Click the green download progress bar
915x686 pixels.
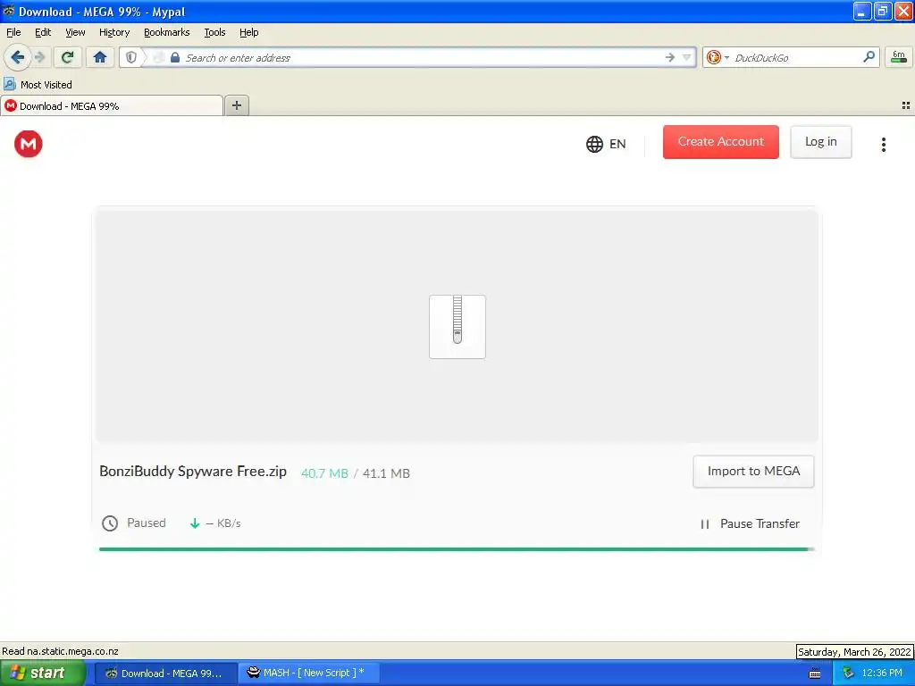457,549
